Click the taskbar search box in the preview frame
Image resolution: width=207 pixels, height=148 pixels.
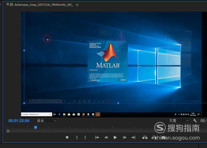pyautogui.click(x=36, y=114)
